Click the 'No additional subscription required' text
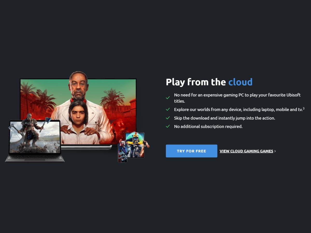The image size is (311, 233). [x=208, y=127]
